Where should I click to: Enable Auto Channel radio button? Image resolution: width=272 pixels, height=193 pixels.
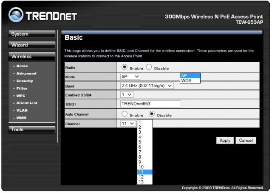coord(125,114)
